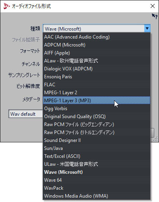Select Sound Designer II format
This screenshot has width=159, height=202.
pos(97,140)
